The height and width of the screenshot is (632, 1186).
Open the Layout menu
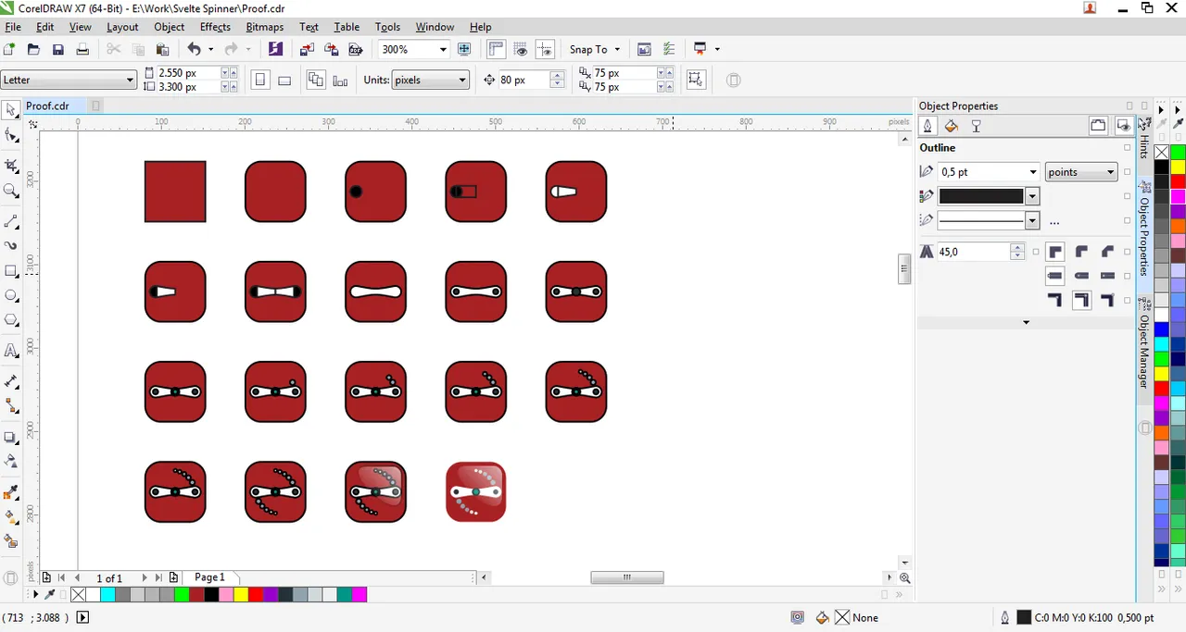point(122,27)
